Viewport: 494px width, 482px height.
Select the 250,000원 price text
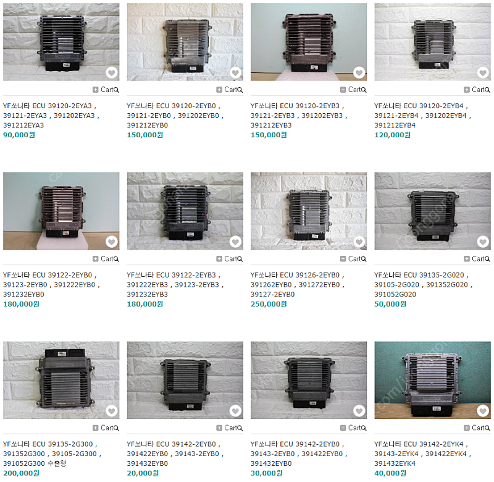coord(269,304)
